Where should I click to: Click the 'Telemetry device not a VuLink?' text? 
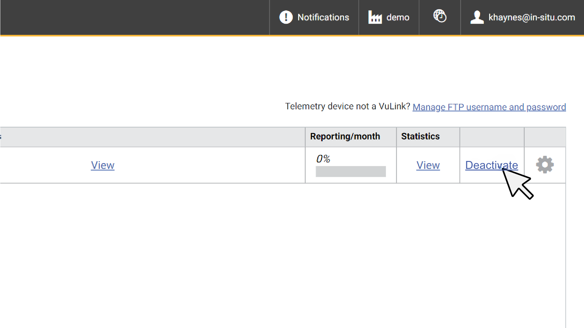[x=347, y=106]
